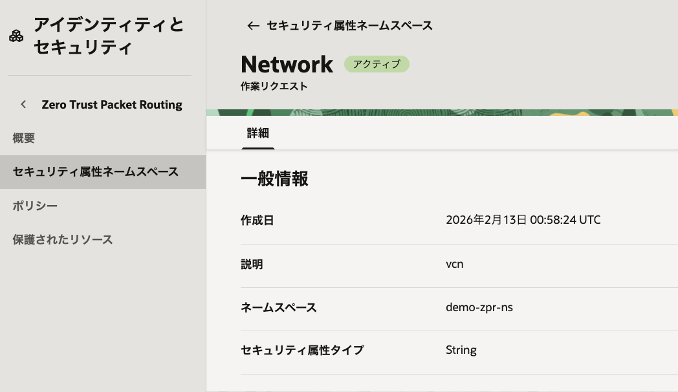Screen dimensions: 678x392
Task: Open 概要 in the sidebar
Action: click(x=24, y=138)
